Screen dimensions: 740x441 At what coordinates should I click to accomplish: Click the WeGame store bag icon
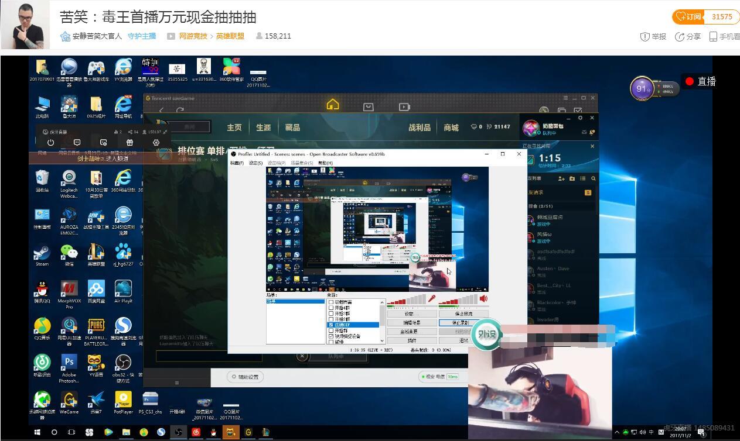pos(369,107)
